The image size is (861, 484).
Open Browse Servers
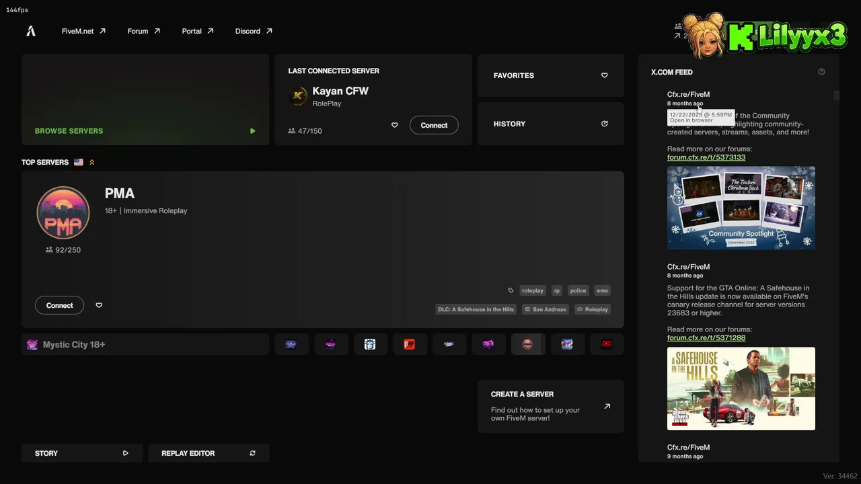pos(145,99)
